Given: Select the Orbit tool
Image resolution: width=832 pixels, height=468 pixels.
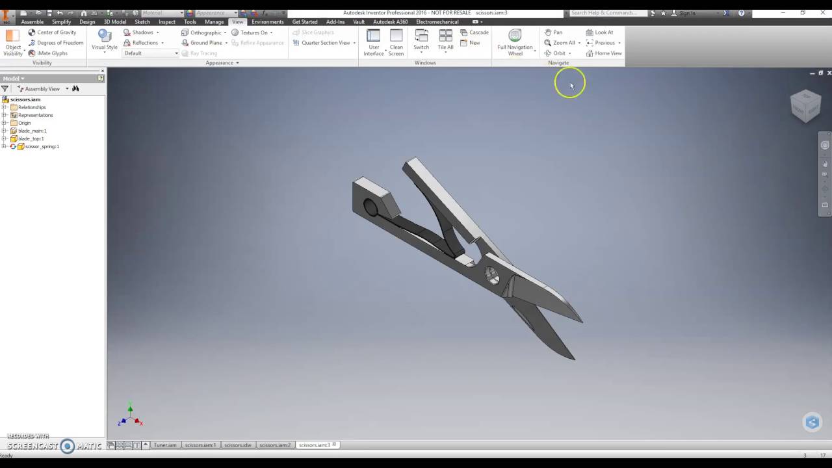Looking at the screenshot, I should point(555,53).
